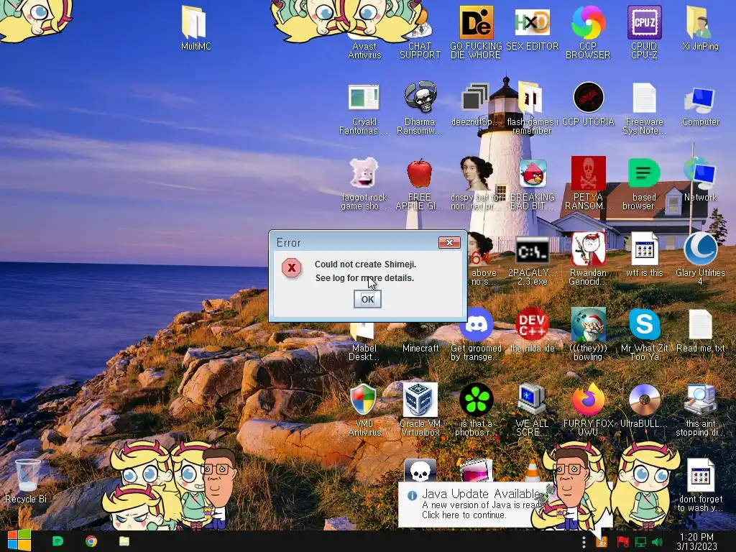736x552 pixels.
Task: Select the Oracle VM Virtualbox icon
Action: (420, 400)
